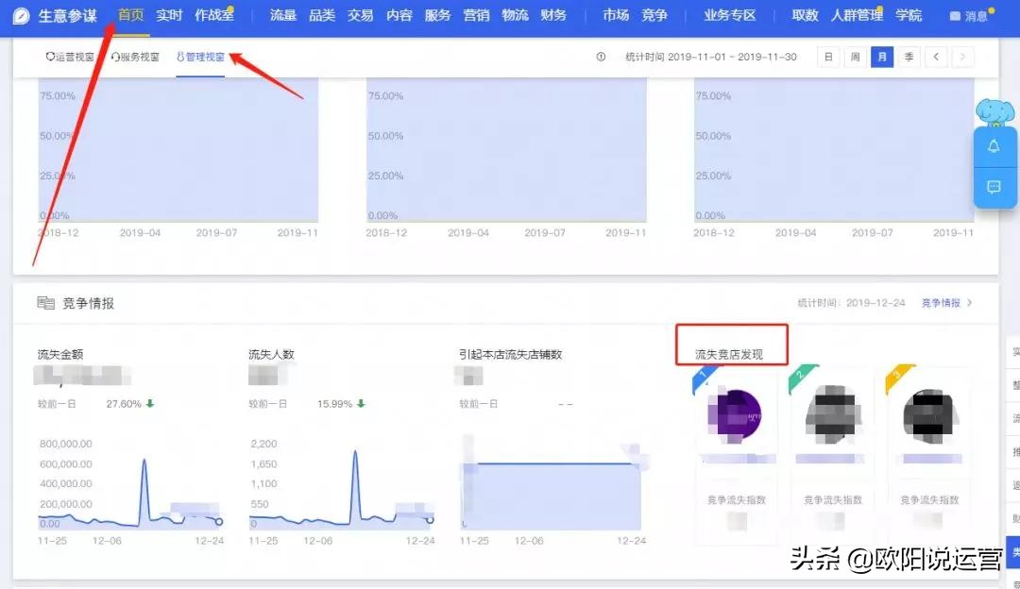Click the right top monthly percentage chart
Image resolution: width=1020 pixels, height=589 pixels.
point(834,150)
